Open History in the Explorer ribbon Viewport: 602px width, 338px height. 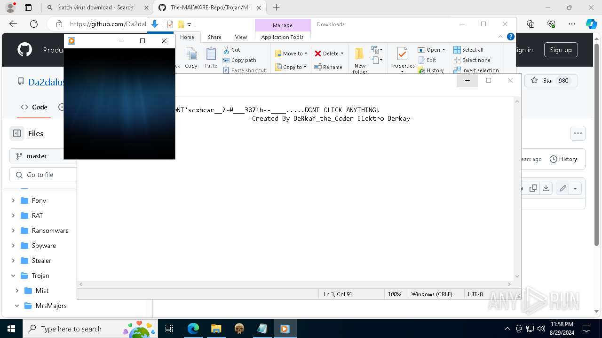[431, 70]
